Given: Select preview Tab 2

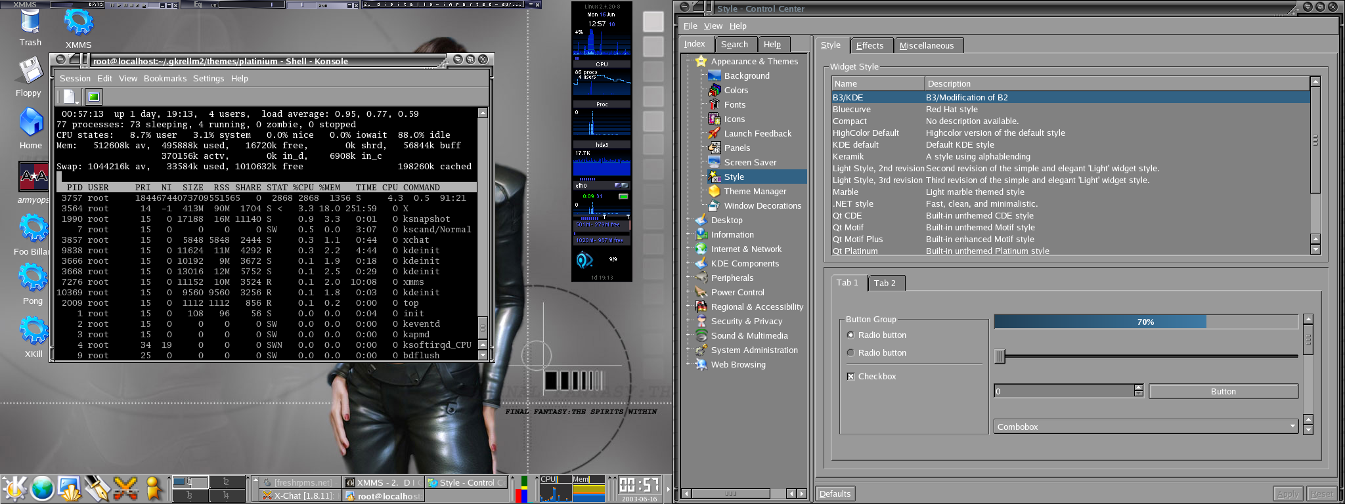Looking at the screenshot, I should tap(885, 283).
